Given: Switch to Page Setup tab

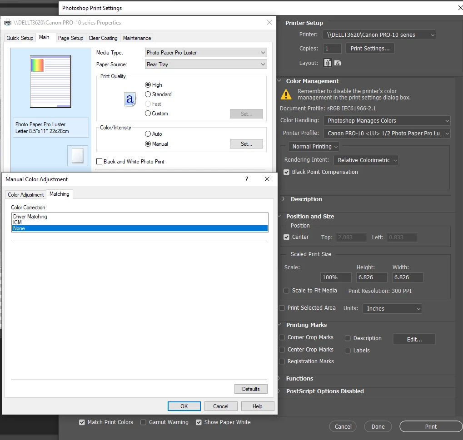Looking at the screenshot, I should tap(70, 38).
